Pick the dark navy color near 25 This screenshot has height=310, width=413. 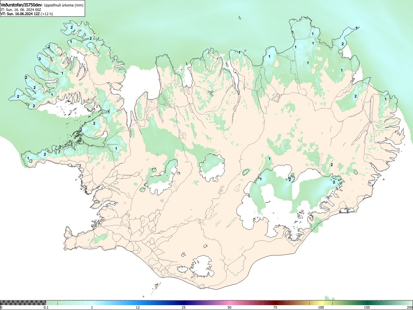[184, 303]
